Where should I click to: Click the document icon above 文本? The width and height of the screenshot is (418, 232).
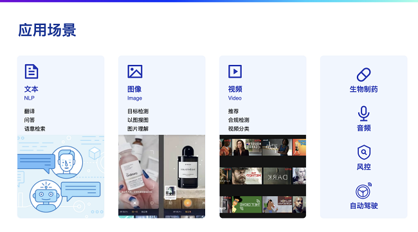point(32,71)
